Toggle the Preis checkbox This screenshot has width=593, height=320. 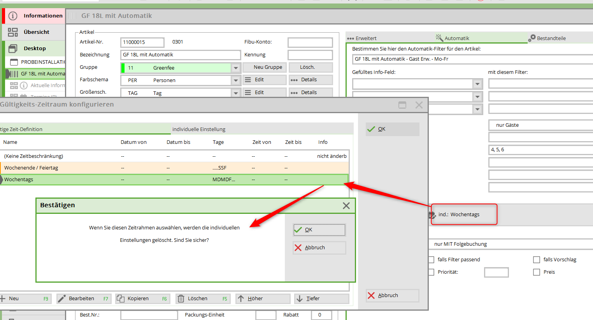(537, 272)
